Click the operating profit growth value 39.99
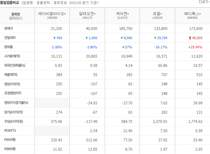This screenshot has height=154, width=210. 198,103
